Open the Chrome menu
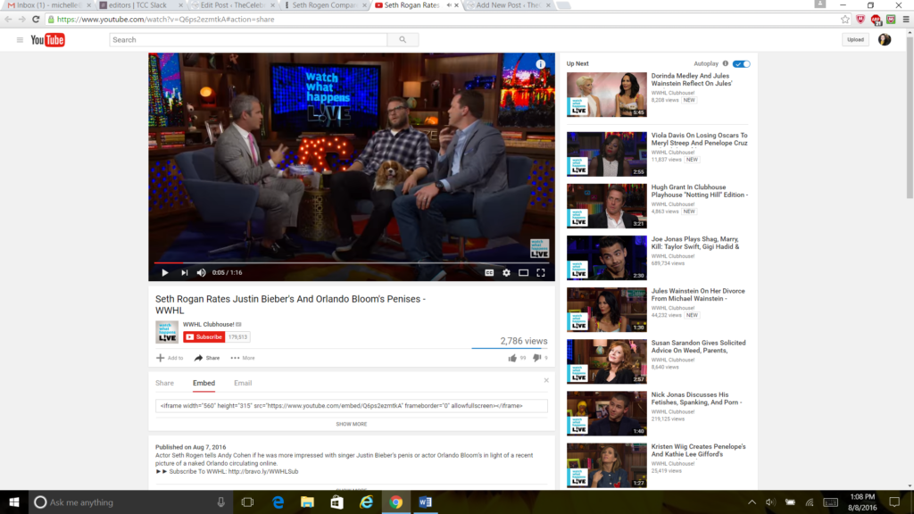This screenshot has width=914, height=514. pos(906,20)
